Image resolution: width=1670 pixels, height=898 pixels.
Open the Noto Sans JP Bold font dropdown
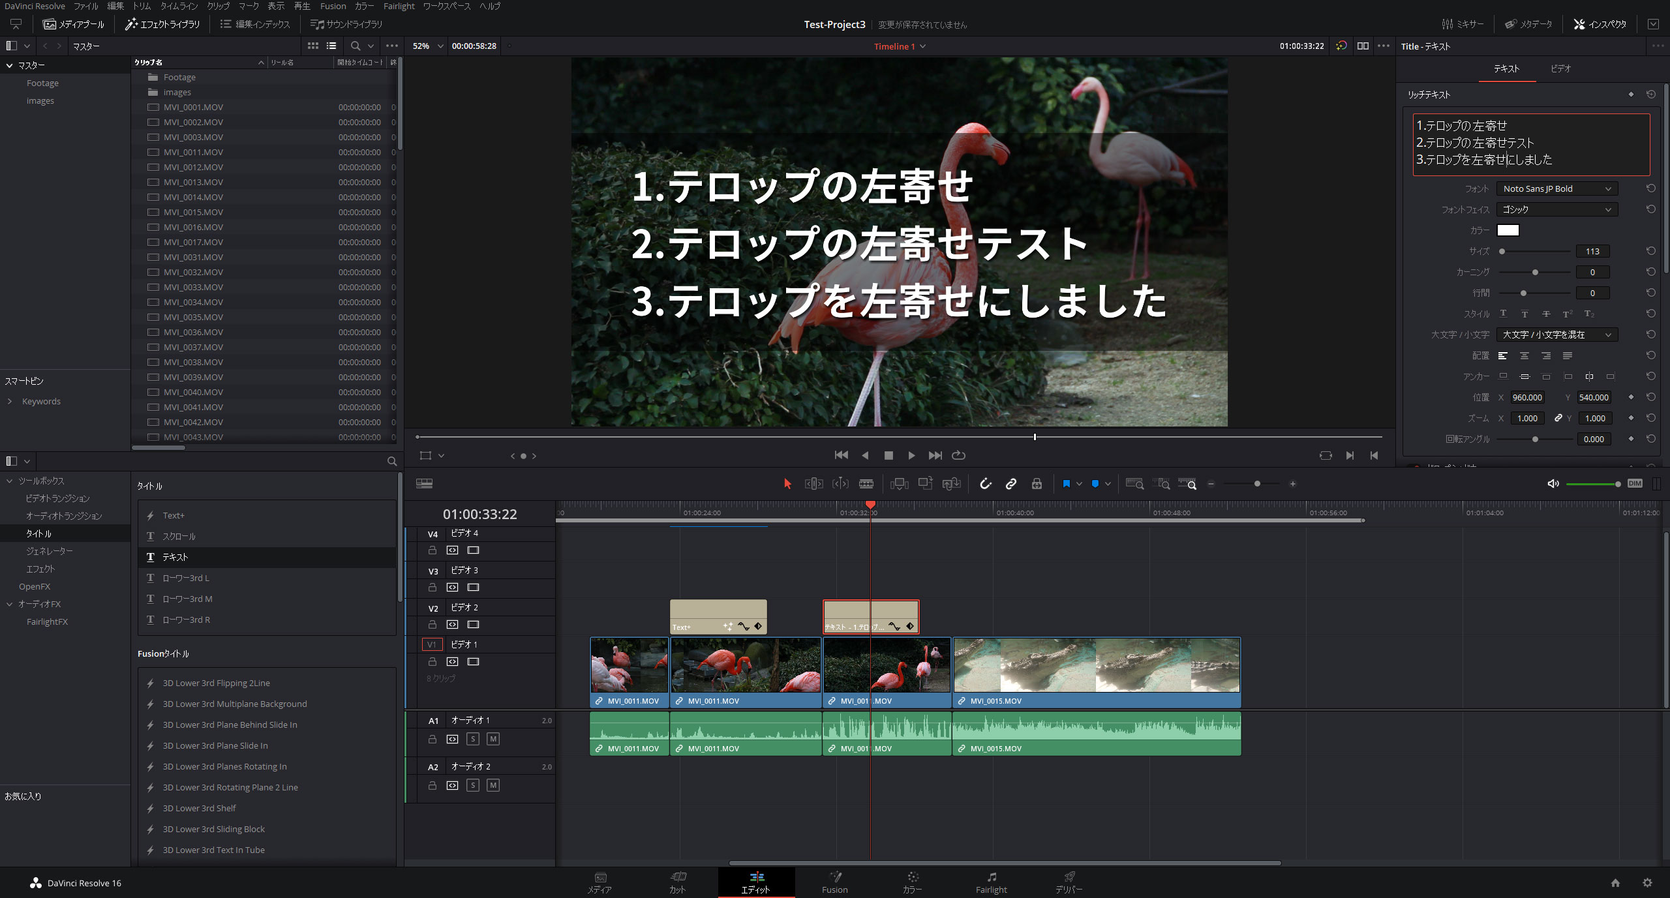click(x=1556, y=188)
